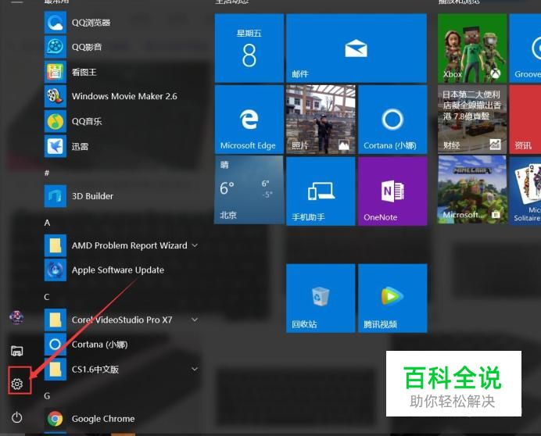Open calendar tile showing 星期五 8
Viewport: 541px width, 436px height.
(x=249, y=48)
